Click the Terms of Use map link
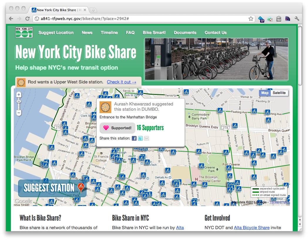 pos(279,202)
